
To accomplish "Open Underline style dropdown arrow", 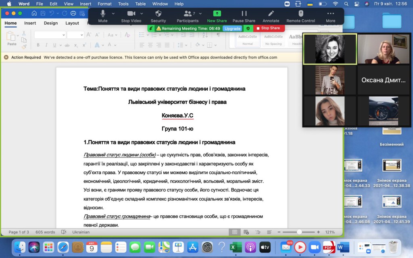I will [x=60, y=45].
